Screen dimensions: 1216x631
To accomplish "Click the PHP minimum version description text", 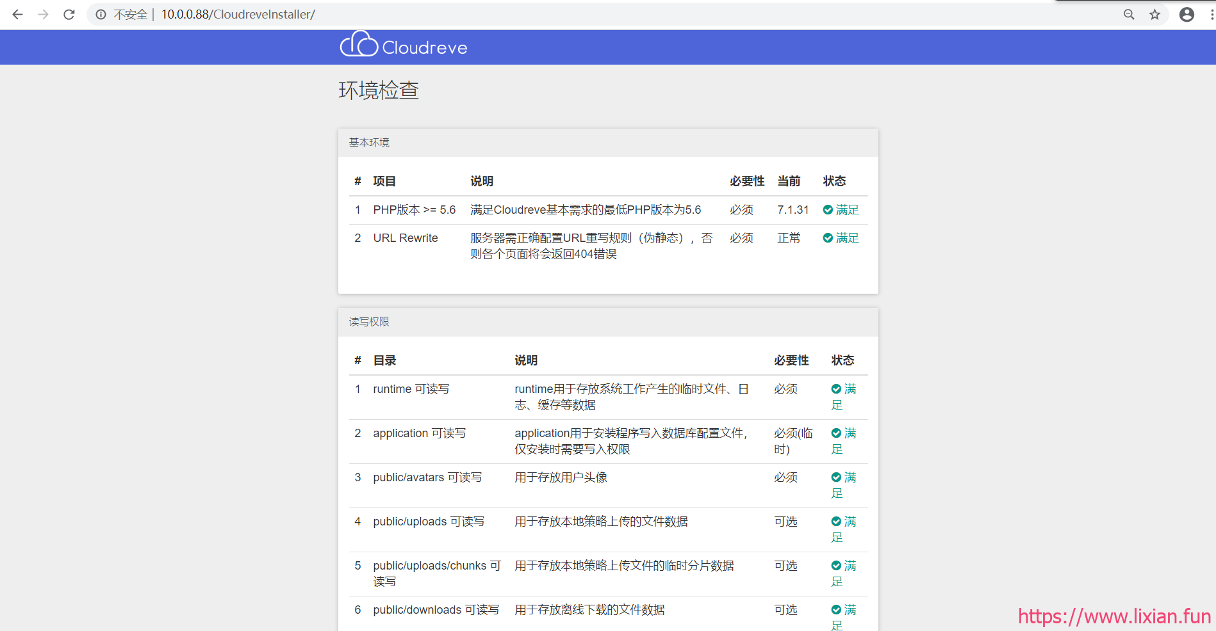I will (x=586, y=210).
